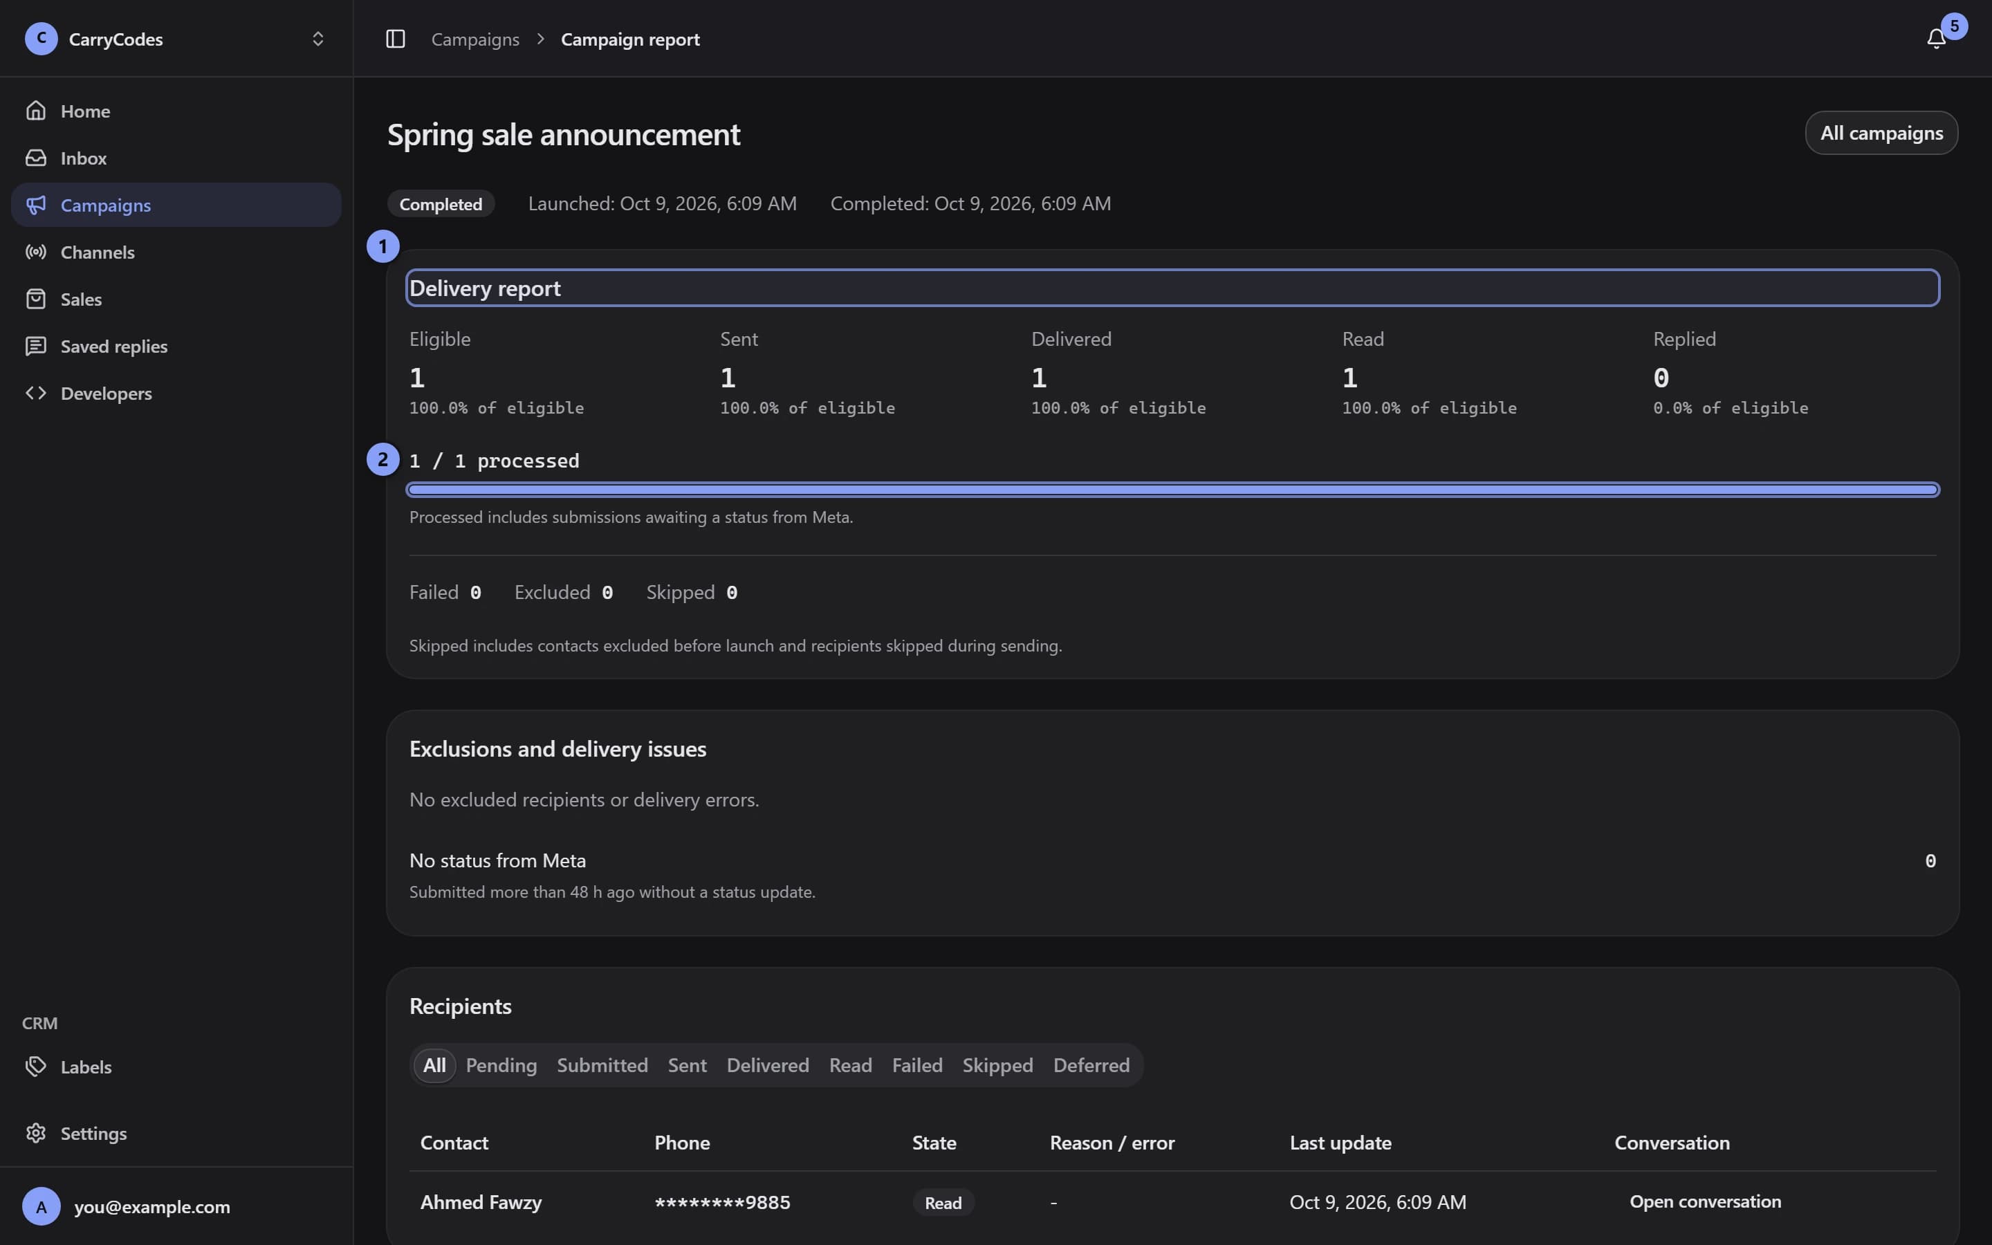Open conversation with Ahmed Fawzy
Viewport: 1992px width, 1245px height.
[x=1705, y=1201]
